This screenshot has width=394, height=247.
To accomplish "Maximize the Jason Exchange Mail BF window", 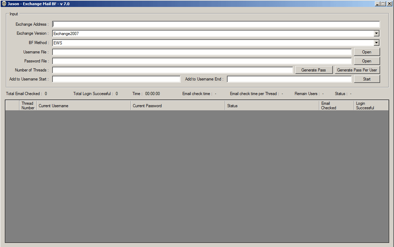I will pos(383,4).
